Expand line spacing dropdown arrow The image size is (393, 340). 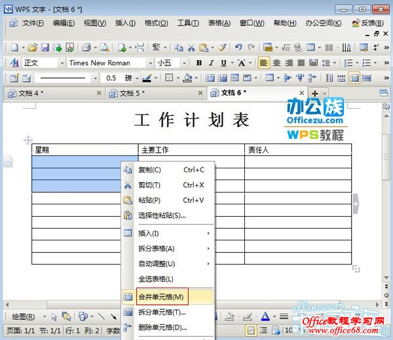[335, 63]
